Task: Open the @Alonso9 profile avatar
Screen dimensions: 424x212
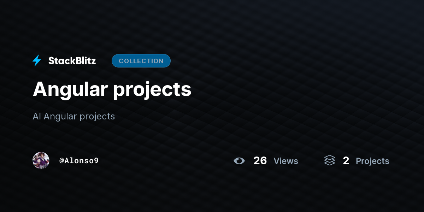Action: point(41,160)
